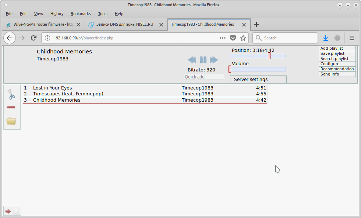Screen dimensions: 361x218
Task: Click Timecop1983 artist name under song title
Action: coord(53,59)
